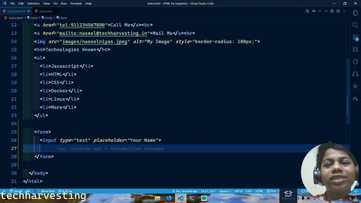Click the git branch status item
361x203 pixels.
click(x=16, y=191)
